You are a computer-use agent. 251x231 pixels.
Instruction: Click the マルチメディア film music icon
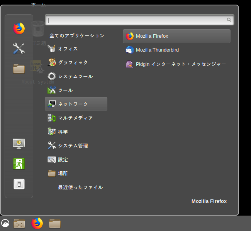tap(51, 118)
